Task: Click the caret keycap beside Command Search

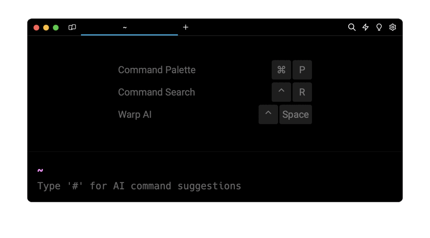Action: pyautogui.click(x=281, y=92)
